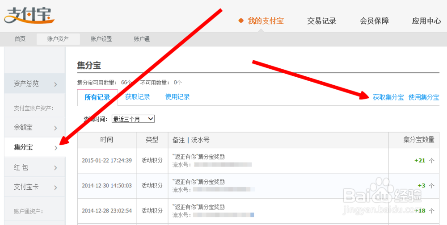Click chevron arrow beside 红包

55,168
